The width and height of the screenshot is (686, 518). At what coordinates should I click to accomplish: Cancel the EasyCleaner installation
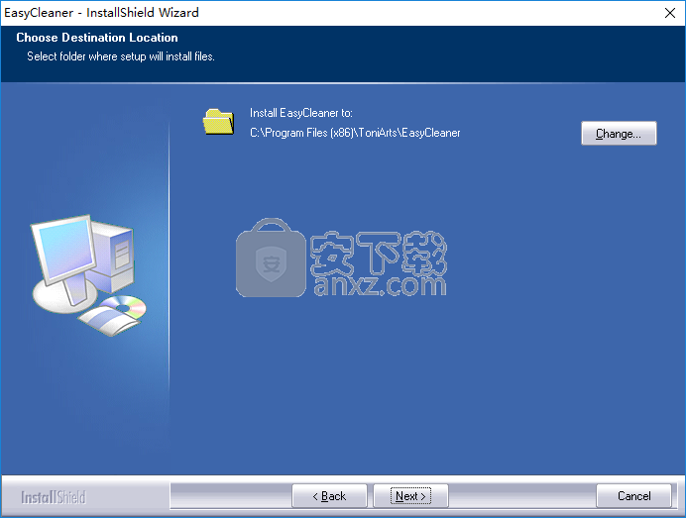pyautogui.click(x=633, y=495)
